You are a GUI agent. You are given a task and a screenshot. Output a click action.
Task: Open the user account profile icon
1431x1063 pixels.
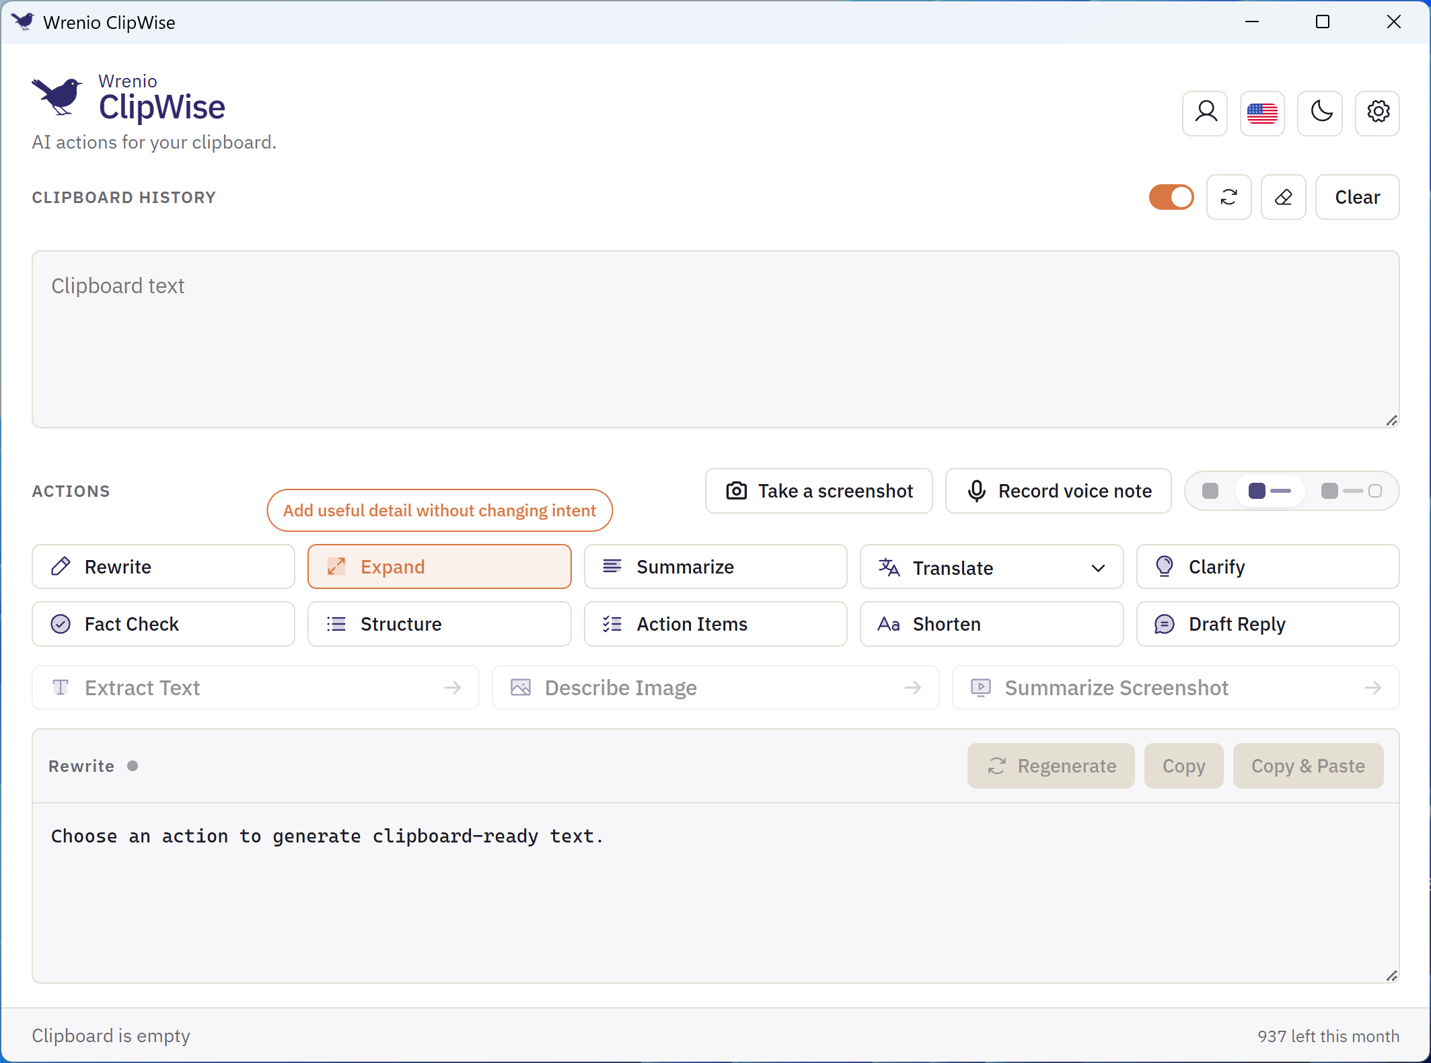1205,112
